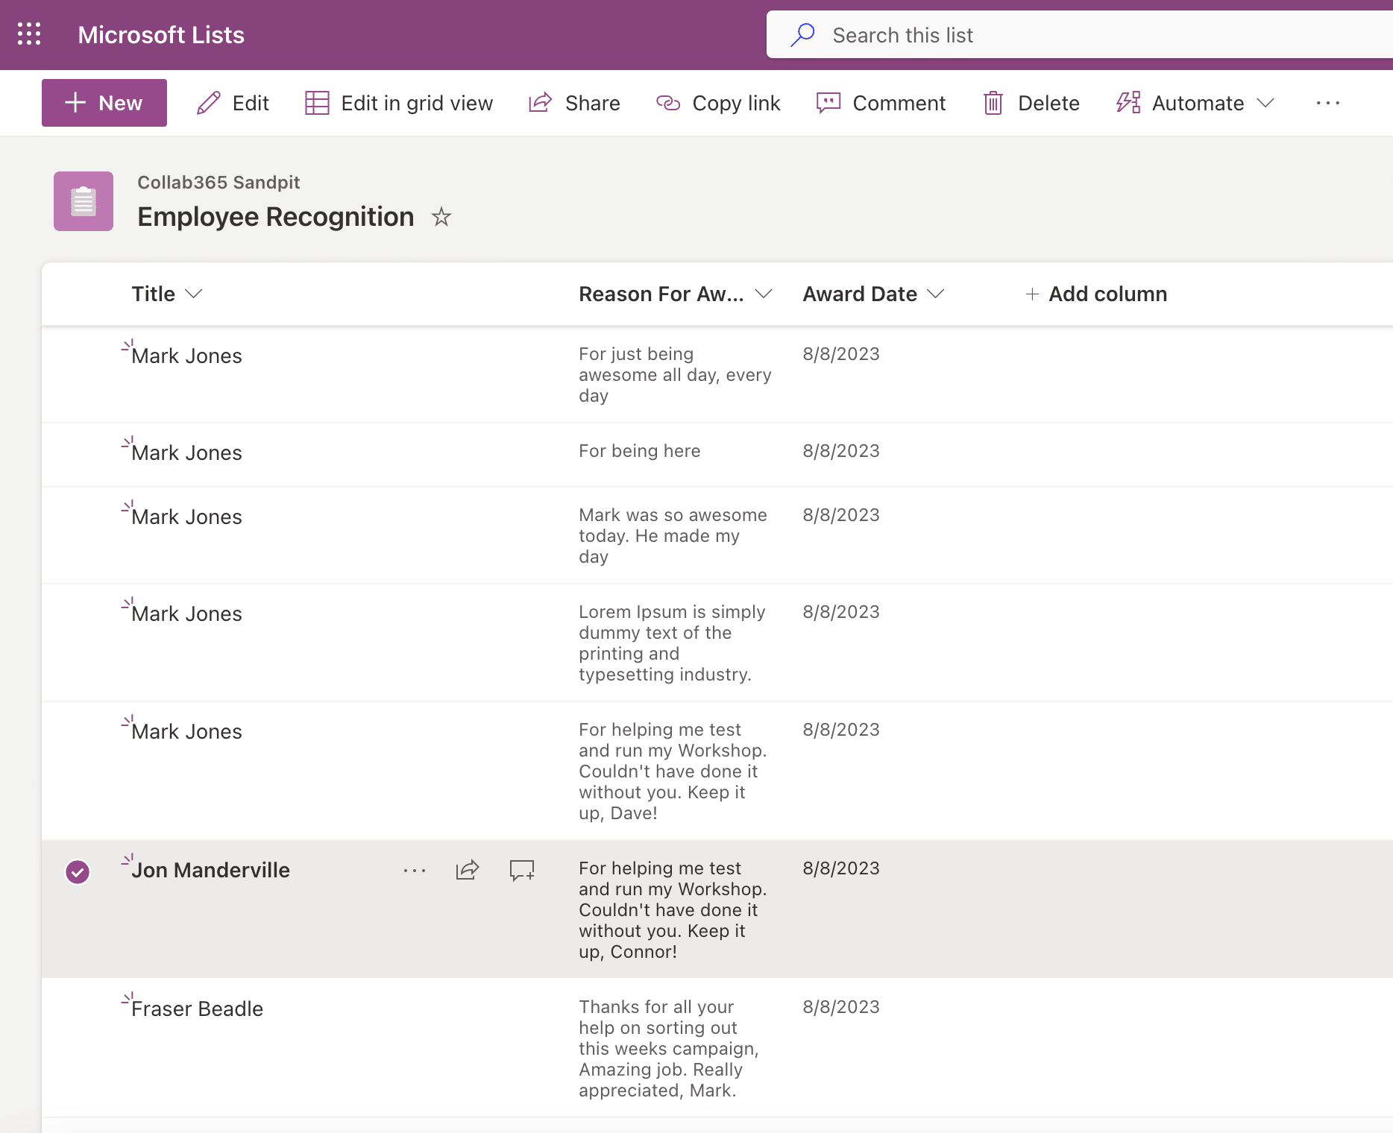
Task: Open the Comment icon
Action: (828, 103)
